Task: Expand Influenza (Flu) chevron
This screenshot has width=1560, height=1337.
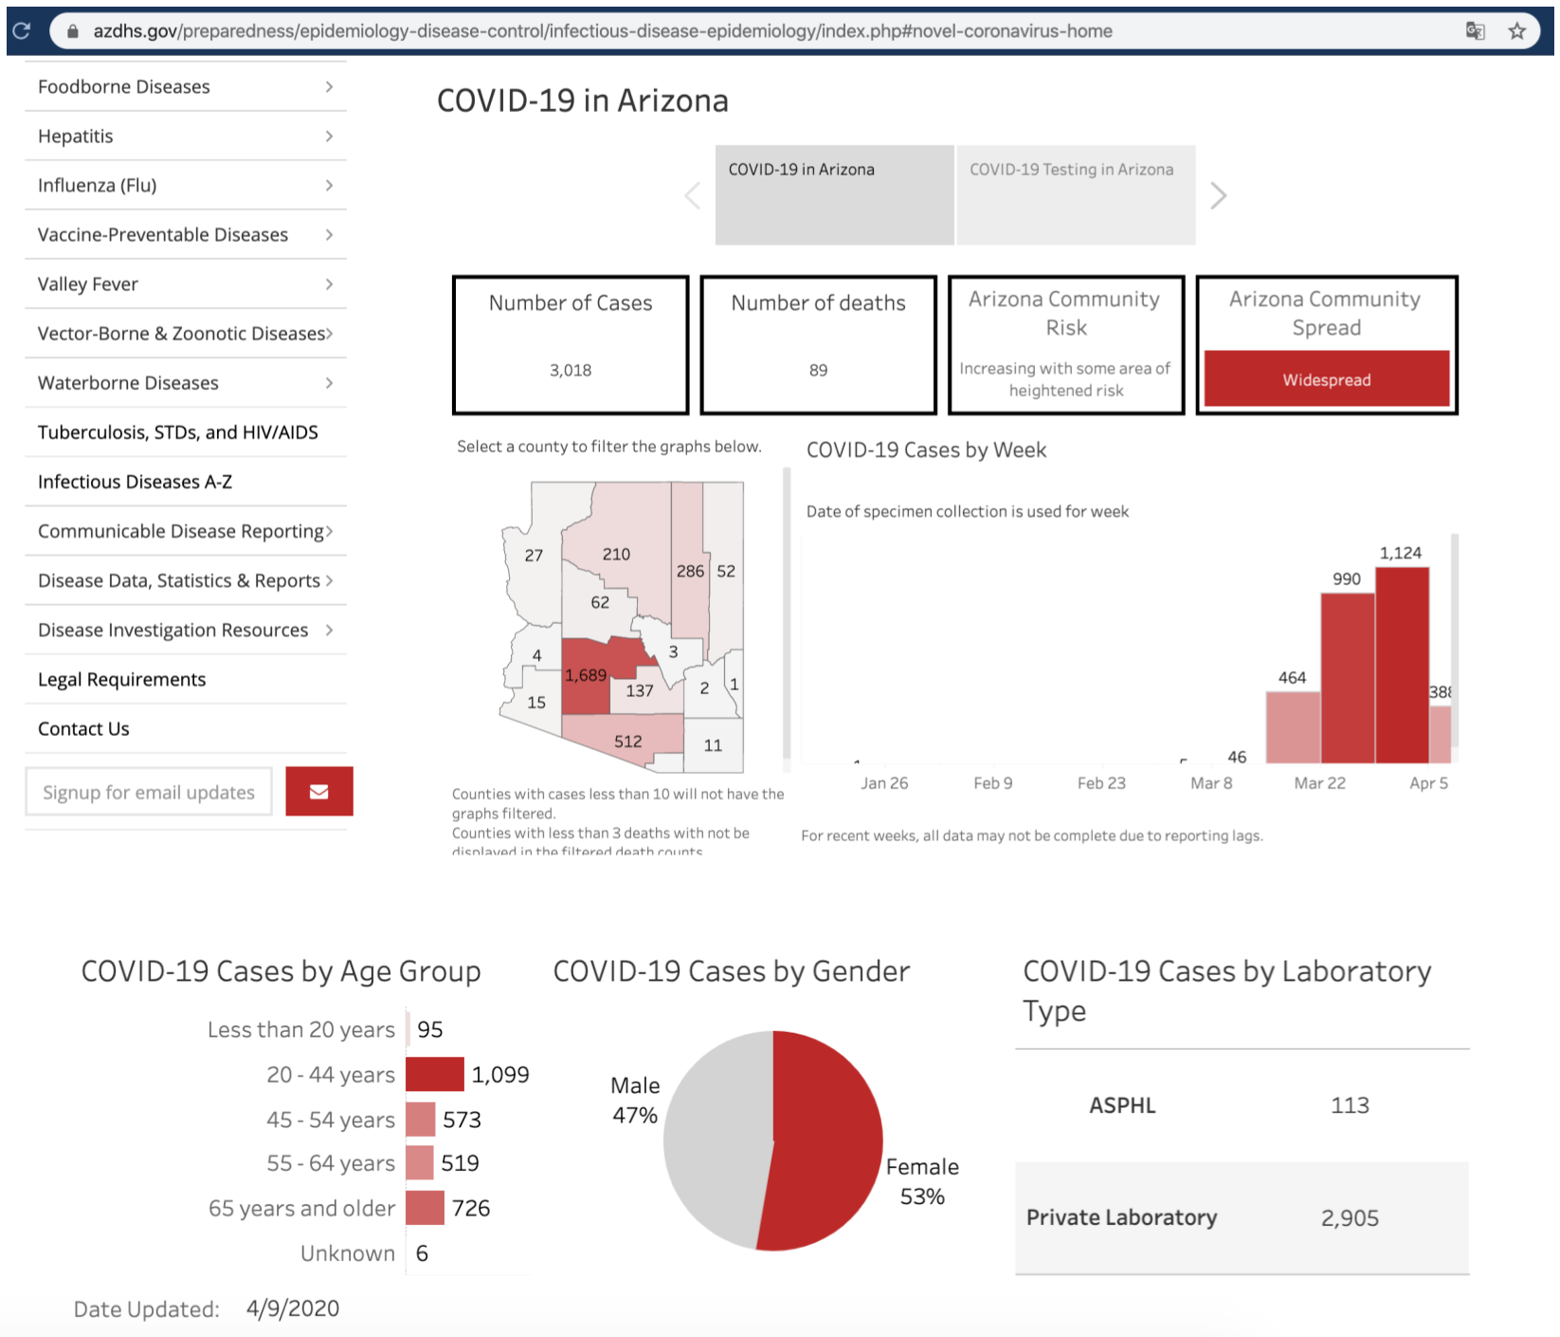Action: 329,185
